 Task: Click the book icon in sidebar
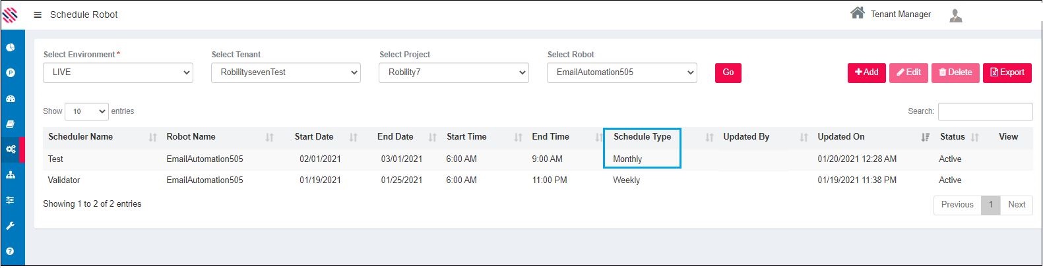click(11, 124)
